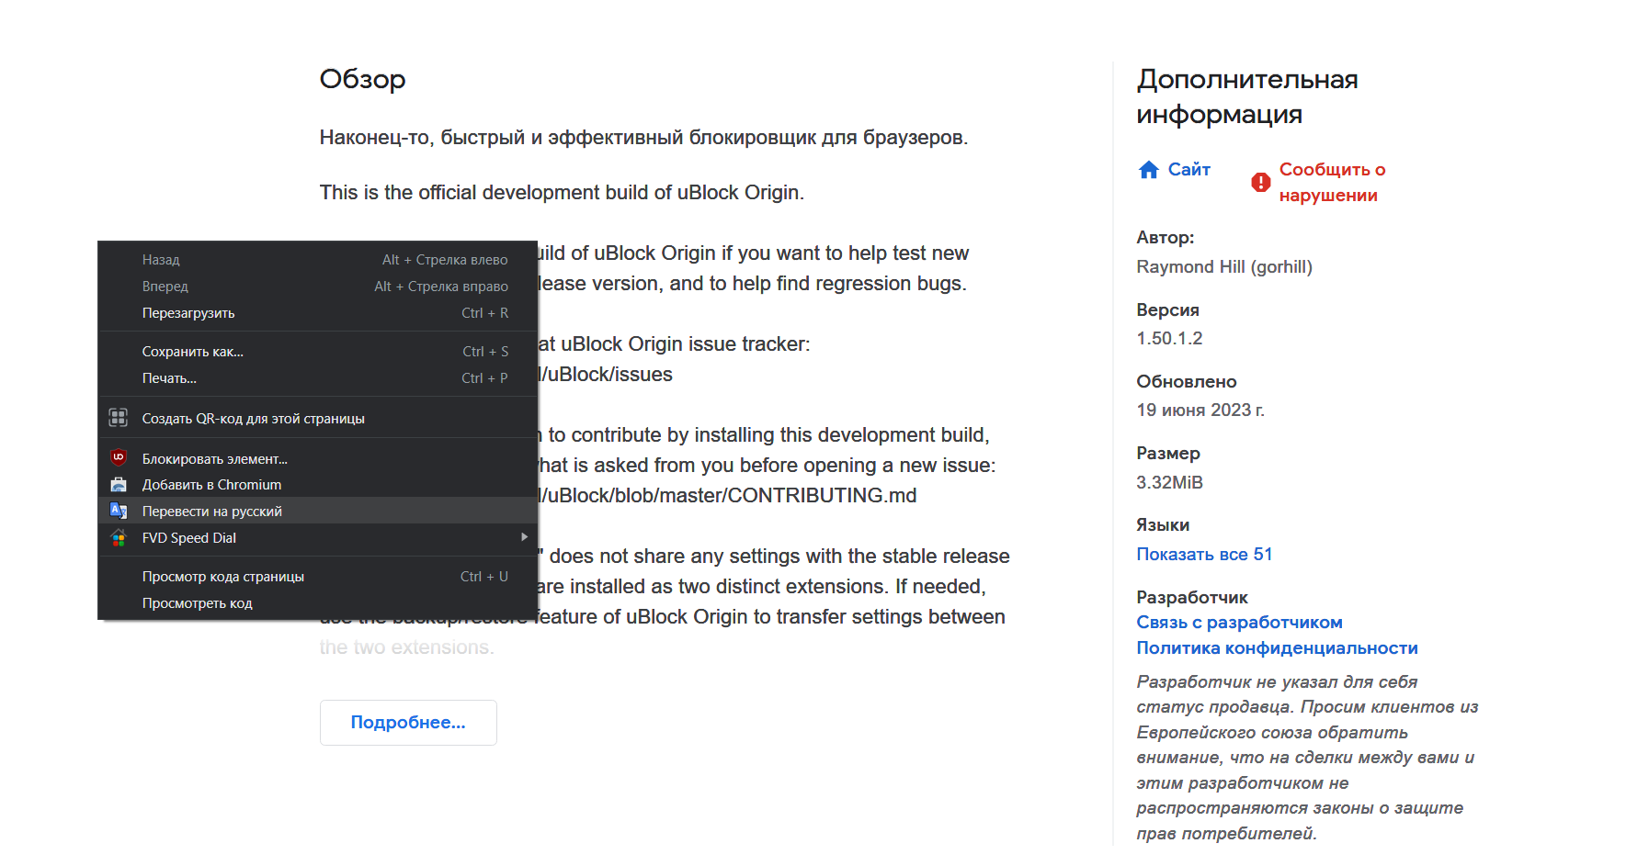Click the Автор: label
1649x866 pixels.
point(1166,238)
